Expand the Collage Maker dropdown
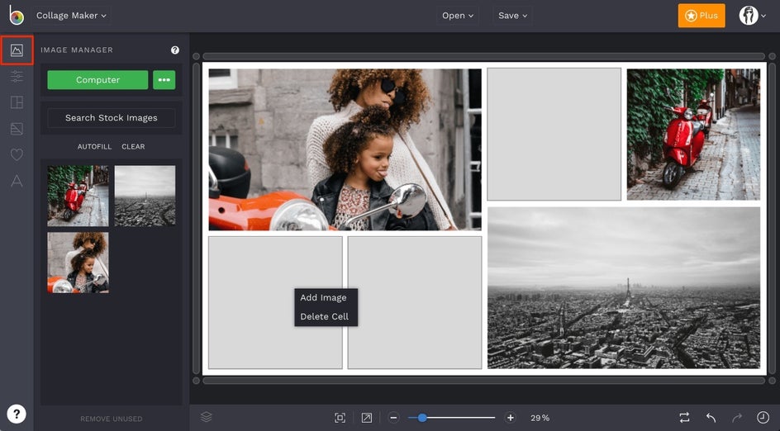This screenshot has width=780, height=431. [71, 16]
